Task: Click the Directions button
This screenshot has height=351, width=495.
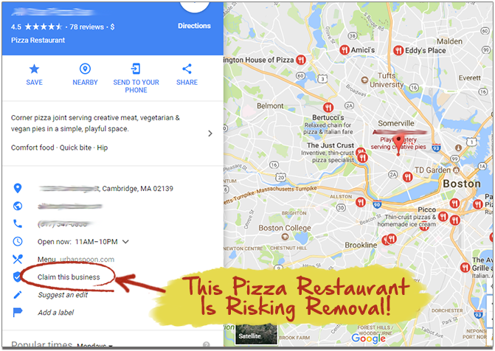Action: click(x=194, y=26)
